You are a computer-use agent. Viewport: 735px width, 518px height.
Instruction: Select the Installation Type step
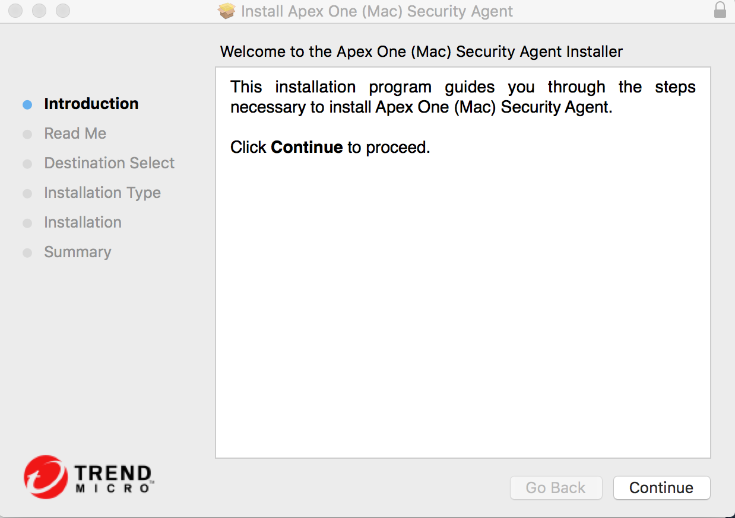click(x=102, y=193)
